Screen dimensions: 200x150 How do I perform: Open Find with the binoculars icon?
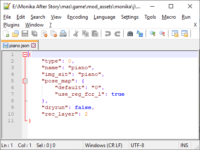[x=130, y=34]
